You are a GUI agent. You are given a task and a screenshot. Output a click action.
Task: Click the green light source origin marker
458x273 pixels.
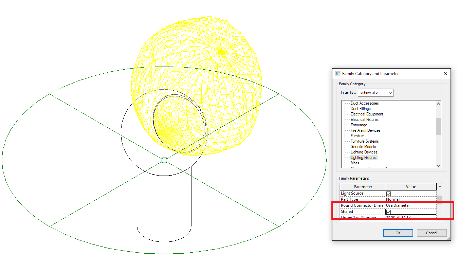pos(164,160)
